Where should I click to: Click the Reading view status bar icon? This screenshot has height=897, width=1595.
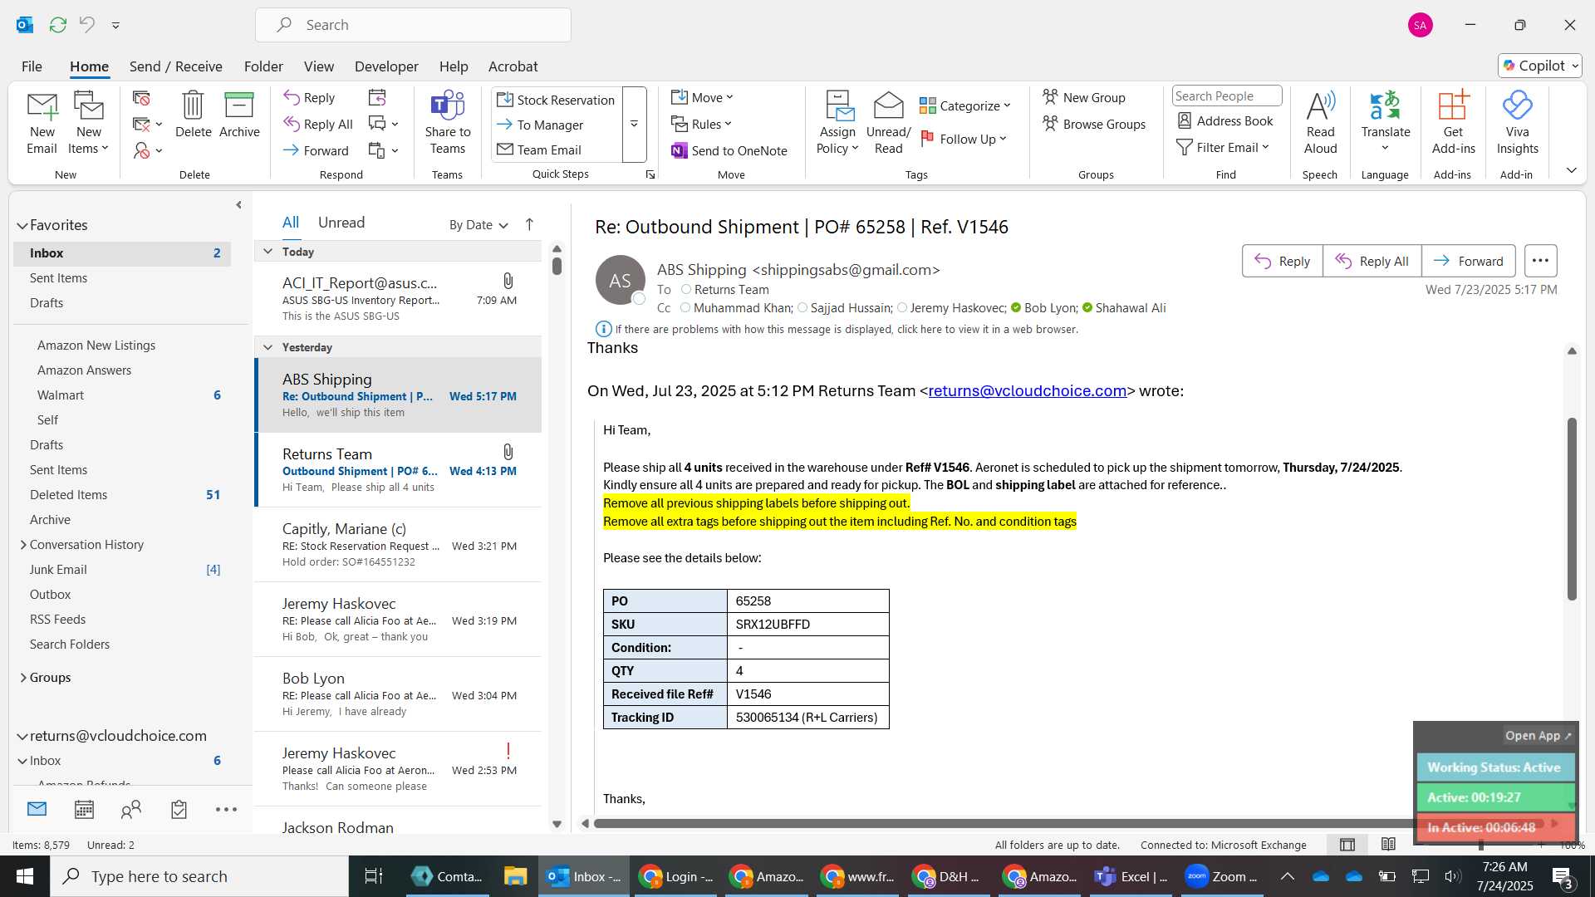(x=1388, y=845)
